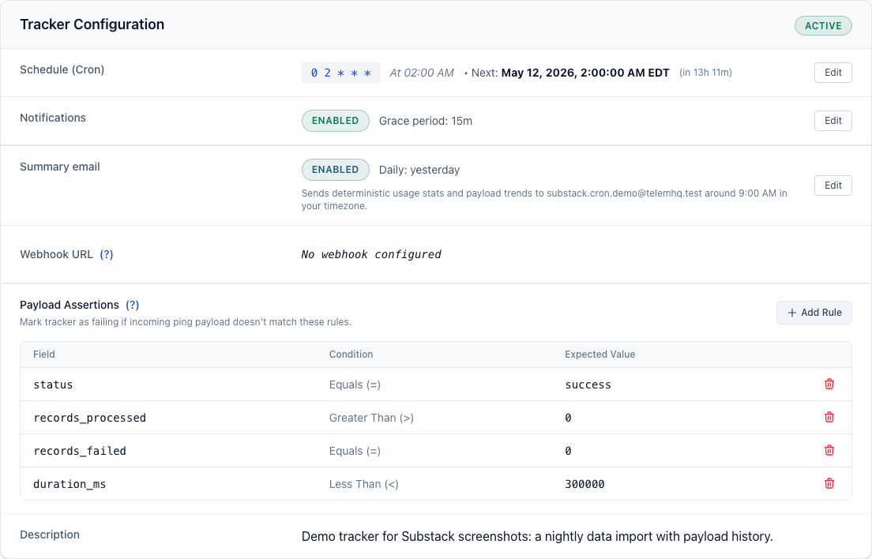Click the Field column header
This screenshot has height=559, width=872.
click(x=44, y=355)
